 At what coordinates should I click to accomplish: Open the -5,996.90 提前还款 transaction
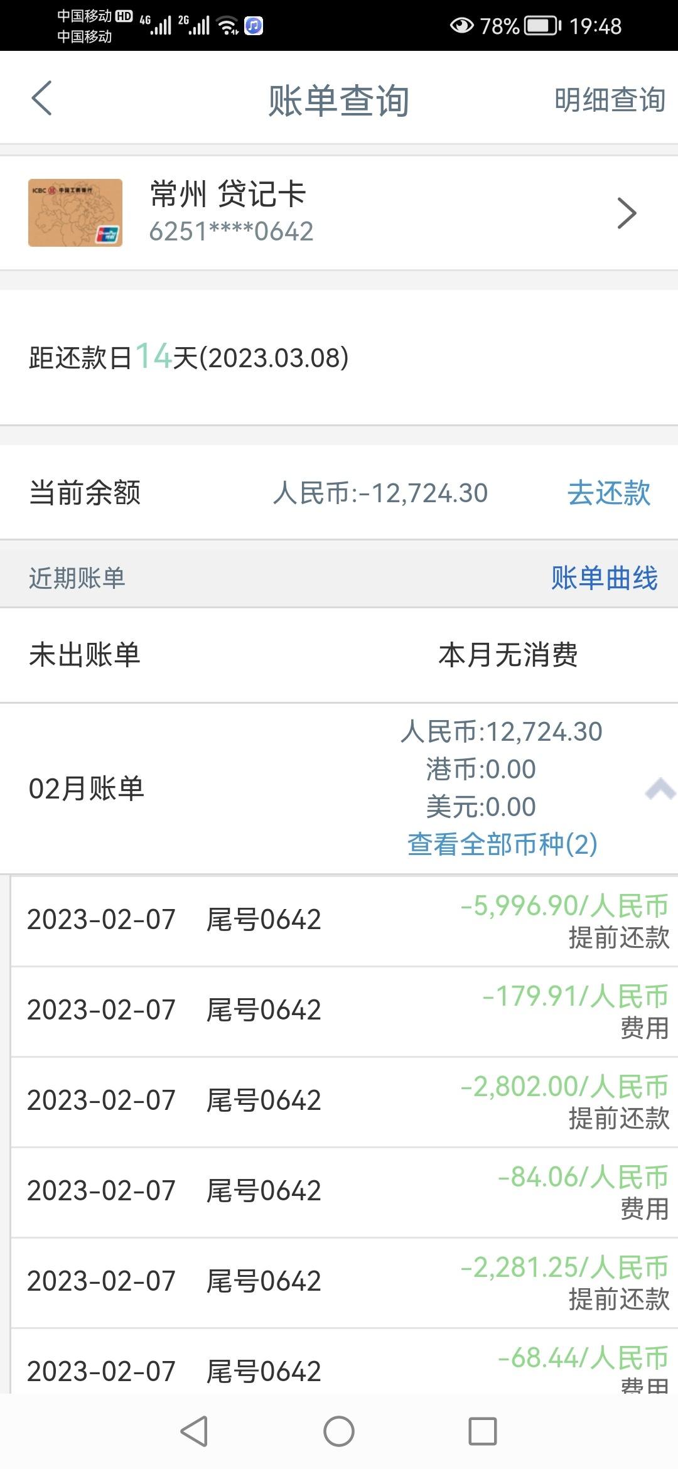click(x=344, y=921)
